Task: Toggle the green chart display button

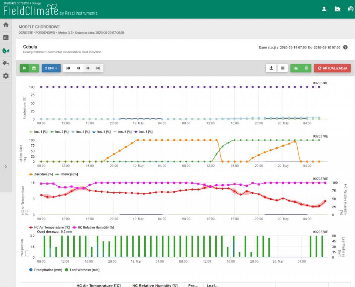Action: pos(296,68)
